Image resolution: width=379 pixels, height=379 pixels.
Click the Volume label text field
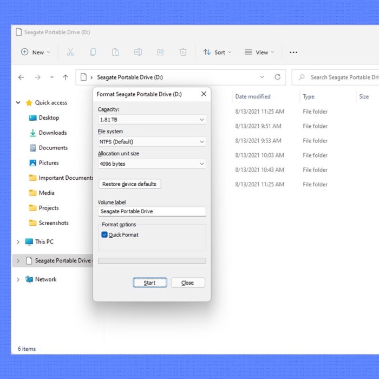(152, 212)
